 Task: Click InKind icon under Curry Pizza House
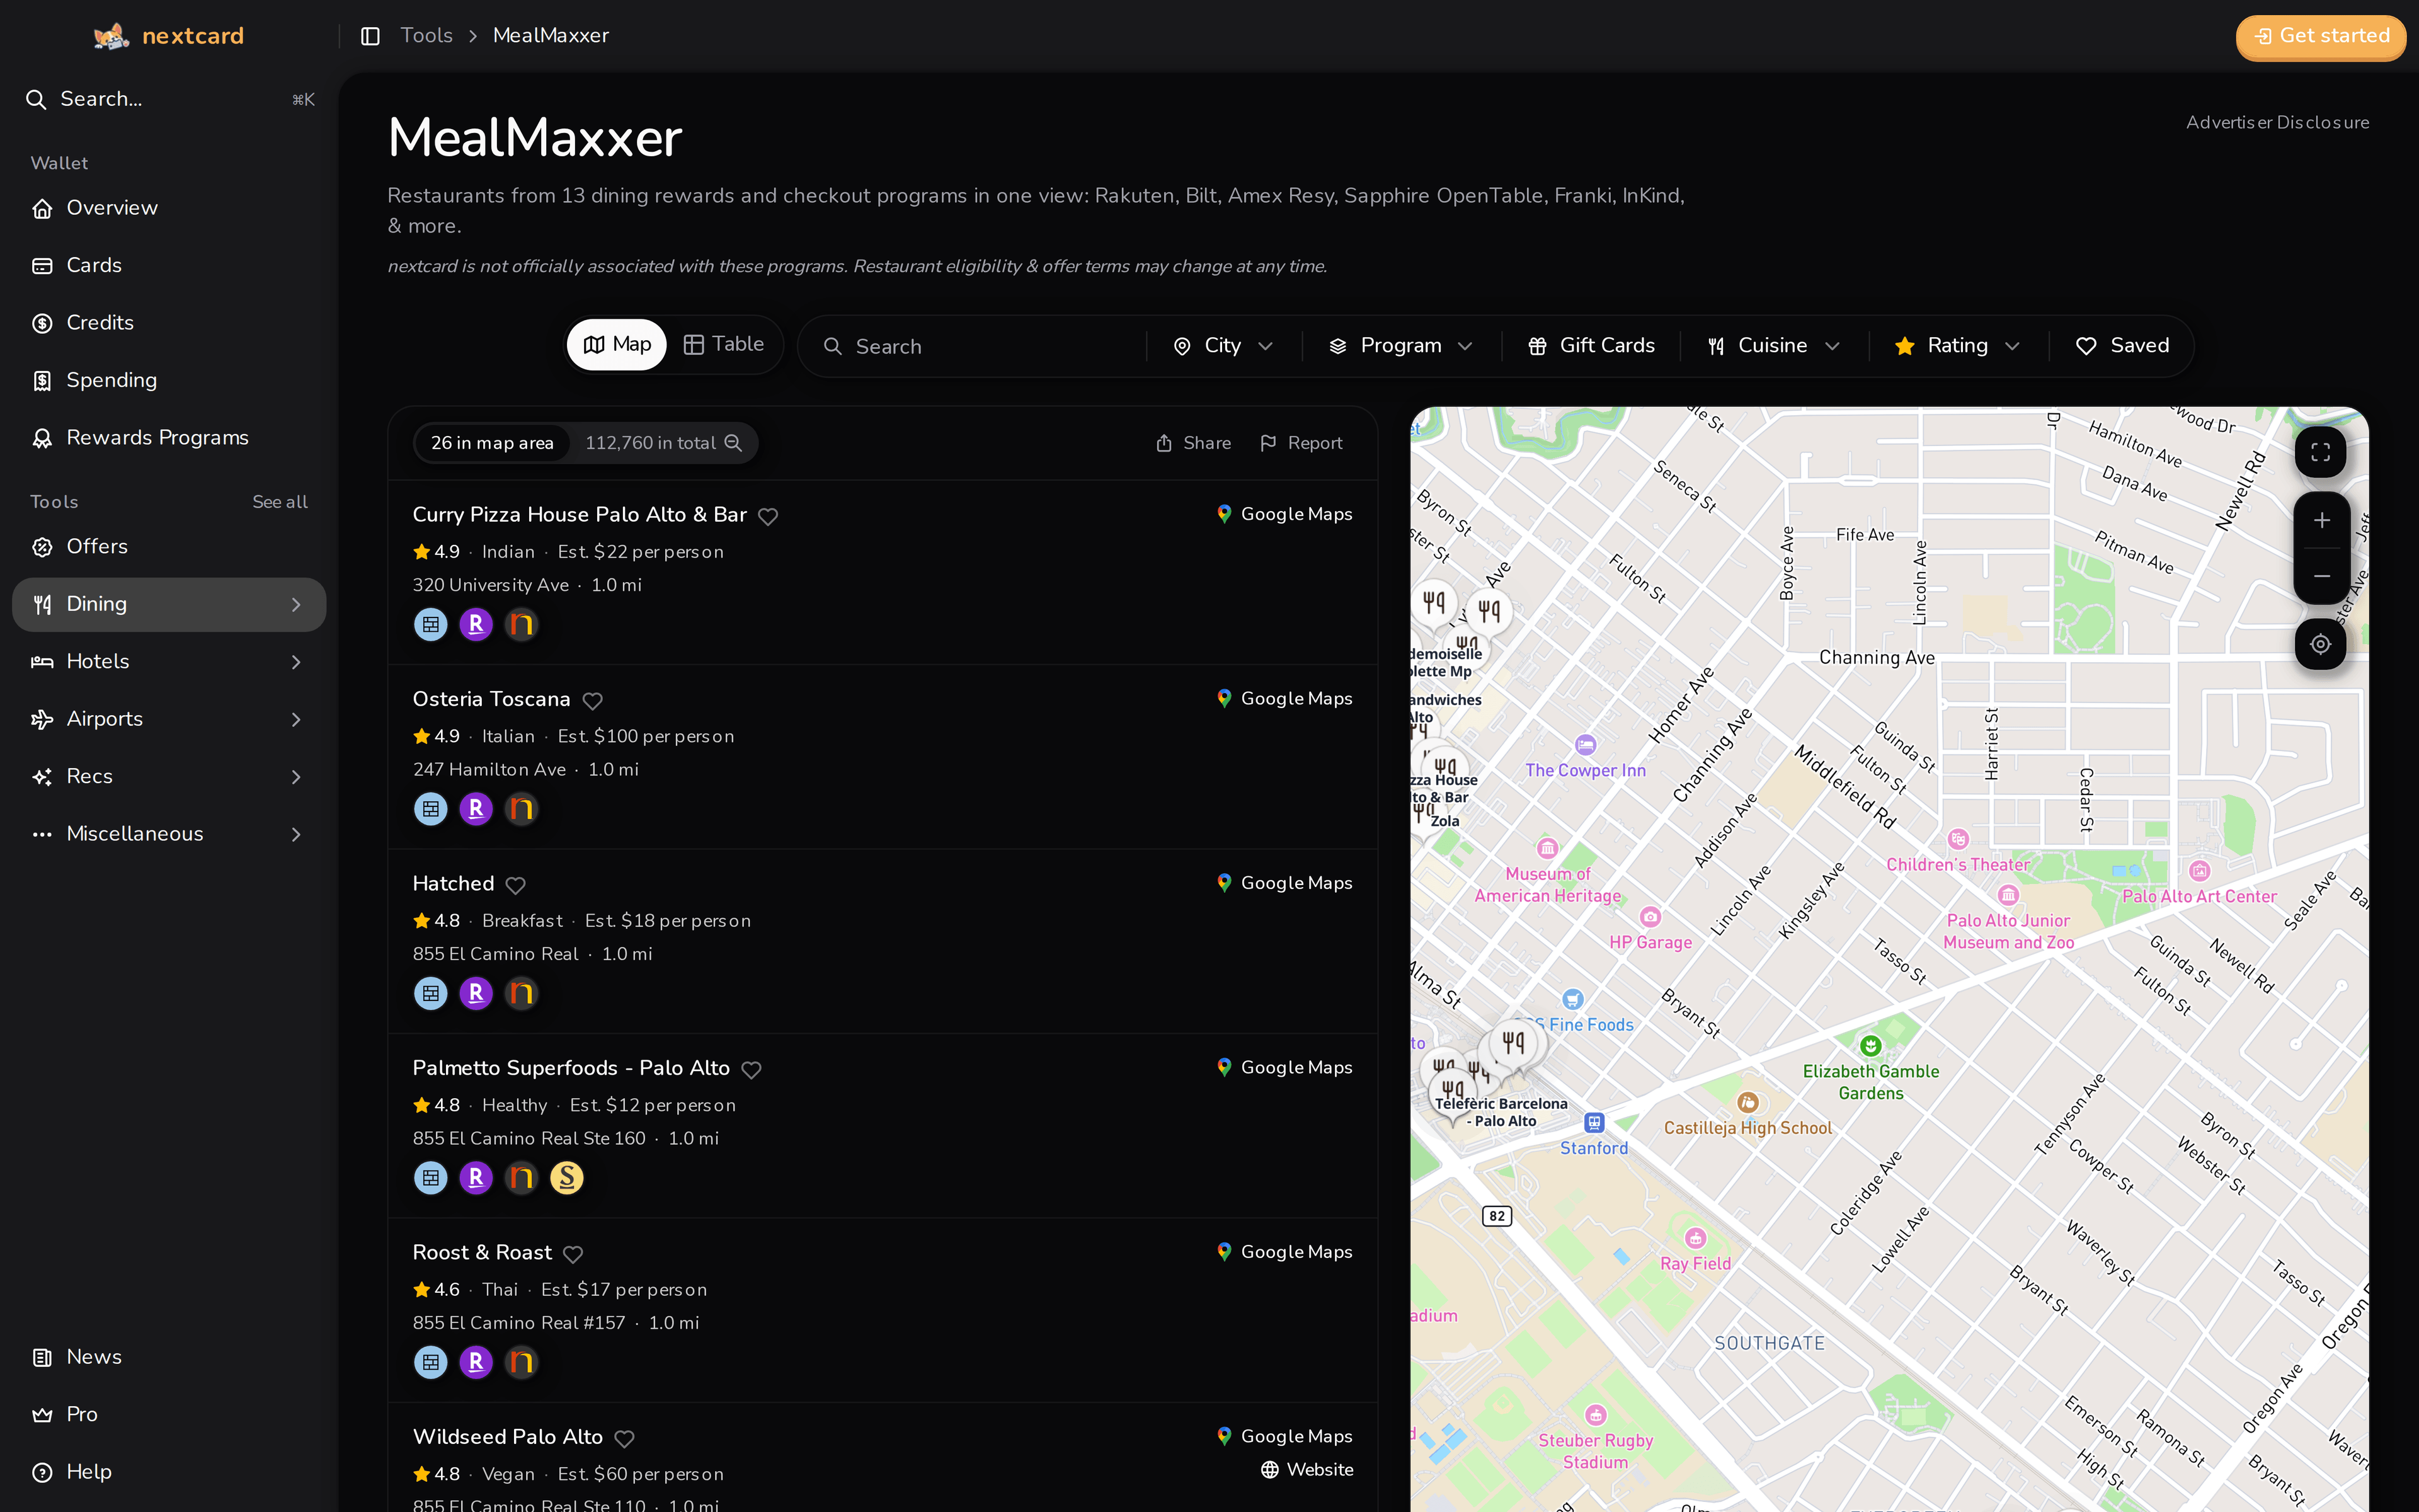(x=522, y=625)
